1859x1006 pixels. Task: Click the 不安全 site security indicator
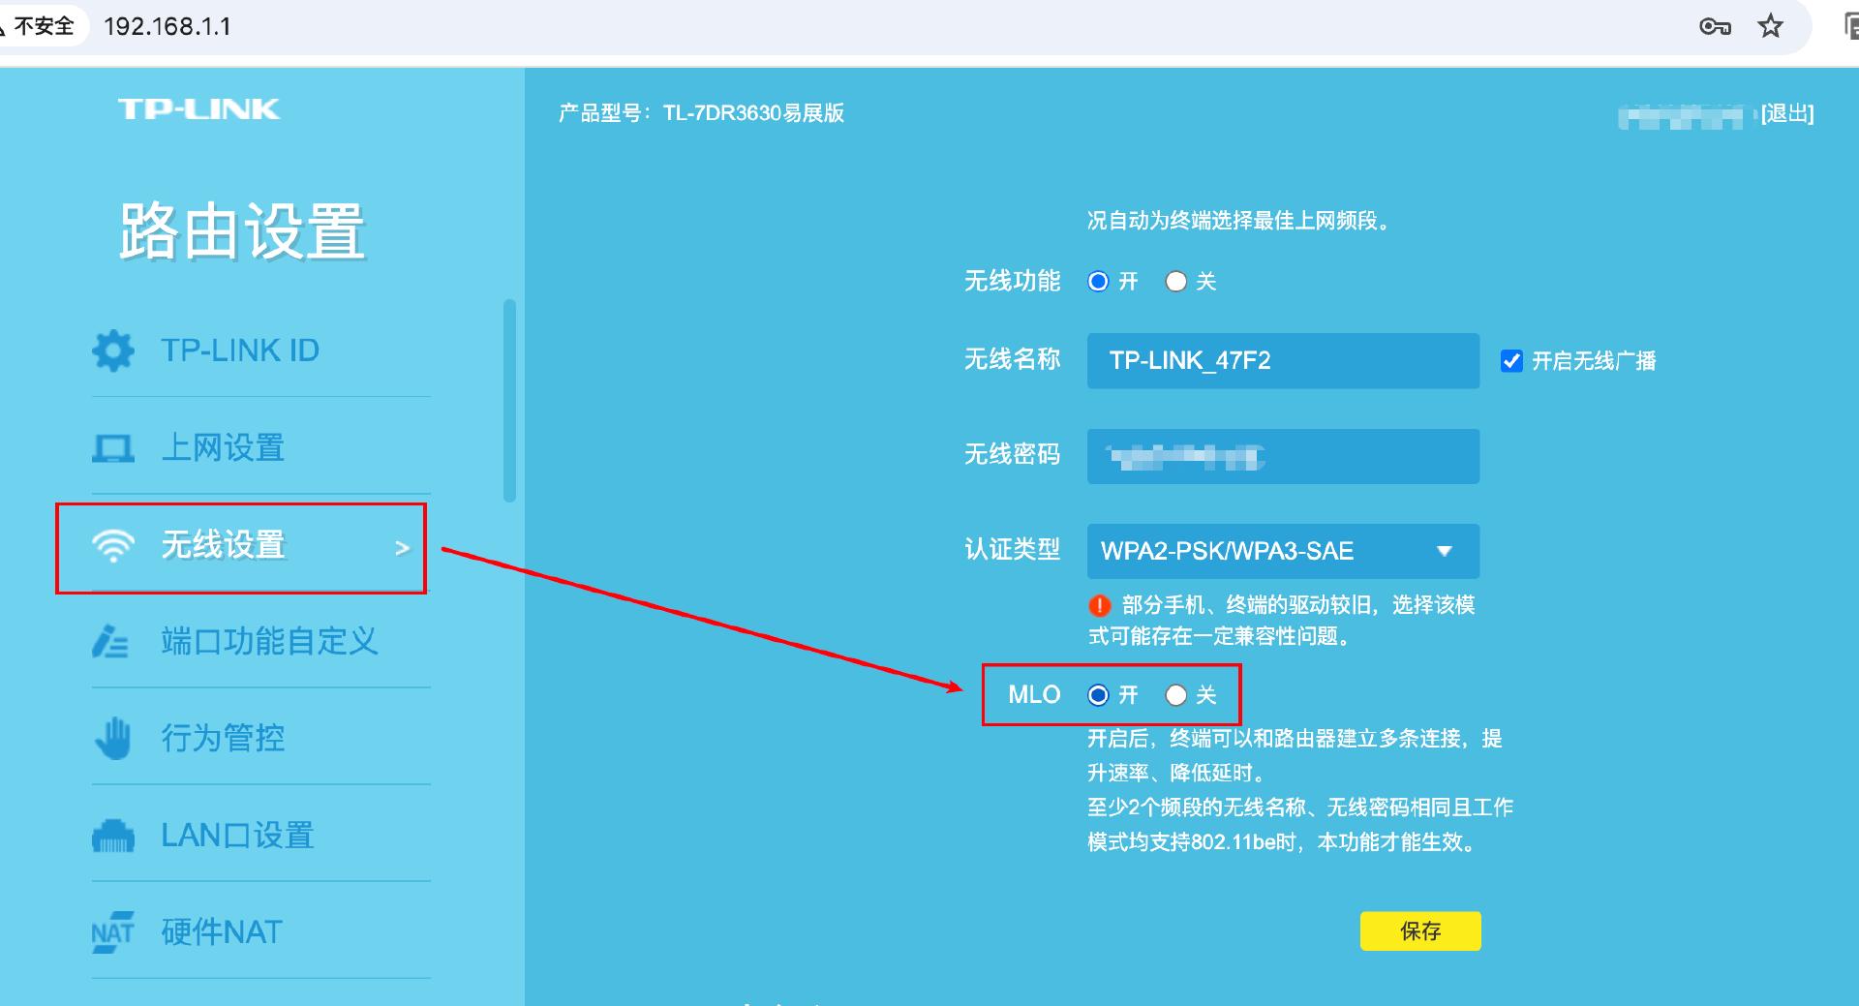[39, 26]
